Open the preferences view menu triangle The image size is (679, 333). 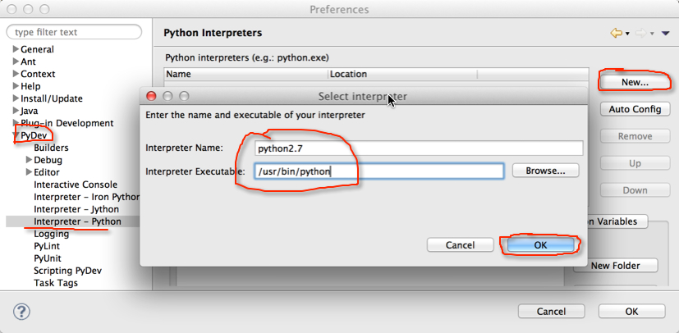pos(666,34)
